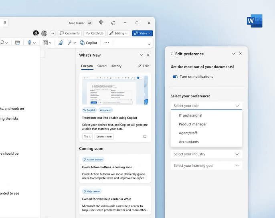This screenshot has width=275, height=218.
Task: Click the Copilot tag chip
Action: pos(89,110)
